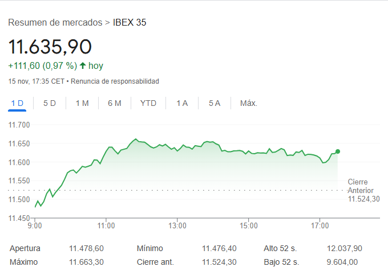Show the 1 A chart range
This screenshot has height=275, width=388.
(182, 103)
